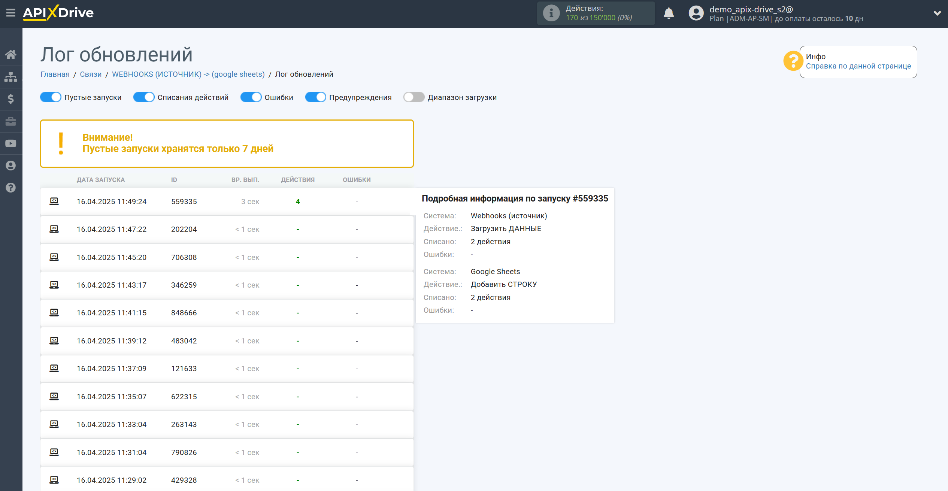Screen dimensions: 948x491
Task: Open the profile user icon in the sidebar
Action: coord(11,166)
